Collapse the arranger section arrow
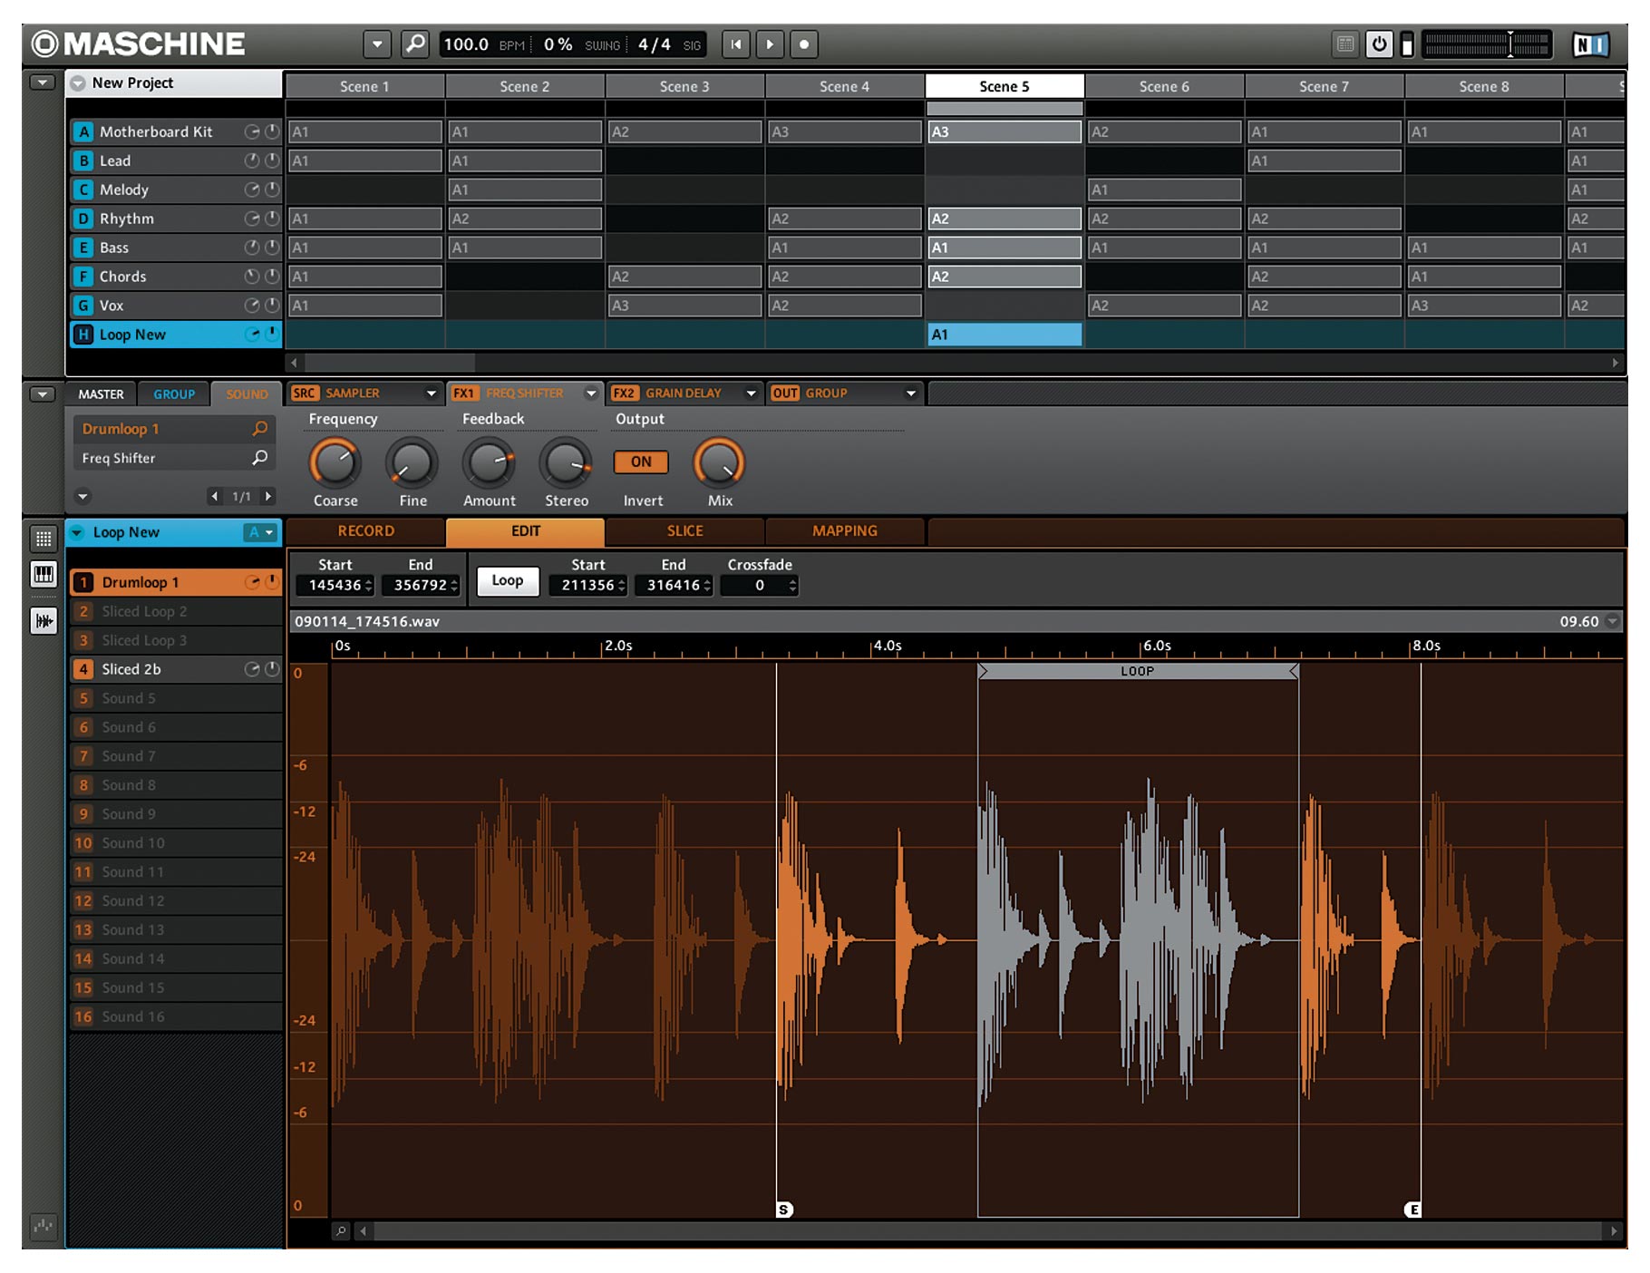The width and height of the screenshot is (1650, 1273). coord(42,83)
